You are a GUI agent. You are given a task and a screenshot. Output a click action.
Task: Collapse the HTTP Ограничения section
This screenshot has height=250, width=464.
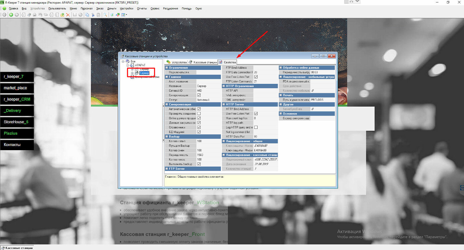pos(224,86)
